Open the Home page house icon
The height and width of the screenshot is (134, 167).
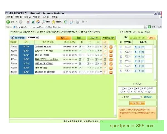[x=38, y=22]
